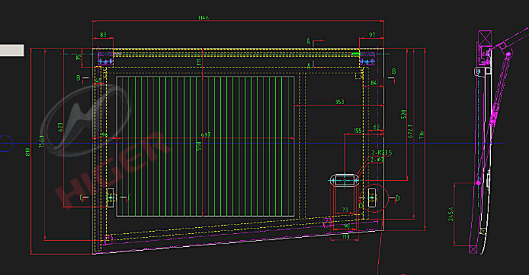Select the blue circle at left edge
This screenshot has height=275, width=529.
[x=5, y=143]
